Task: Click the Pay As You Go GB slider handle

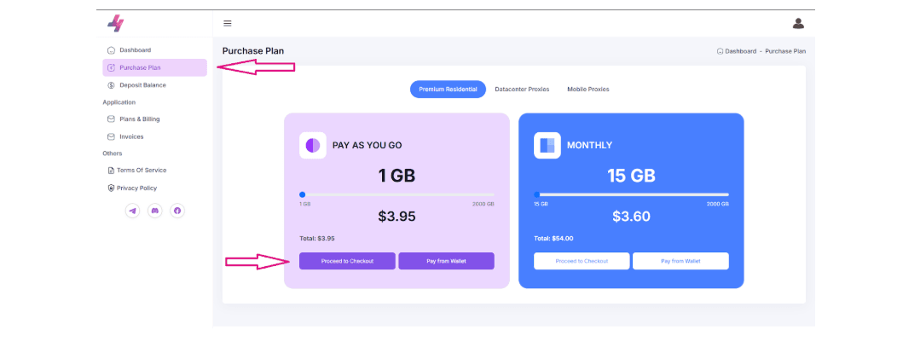Action: 303,194
